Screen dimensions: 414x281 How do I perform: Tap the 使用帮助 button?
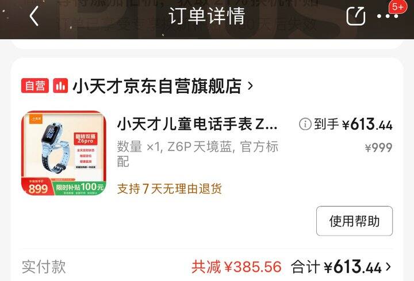click(354, 221)
